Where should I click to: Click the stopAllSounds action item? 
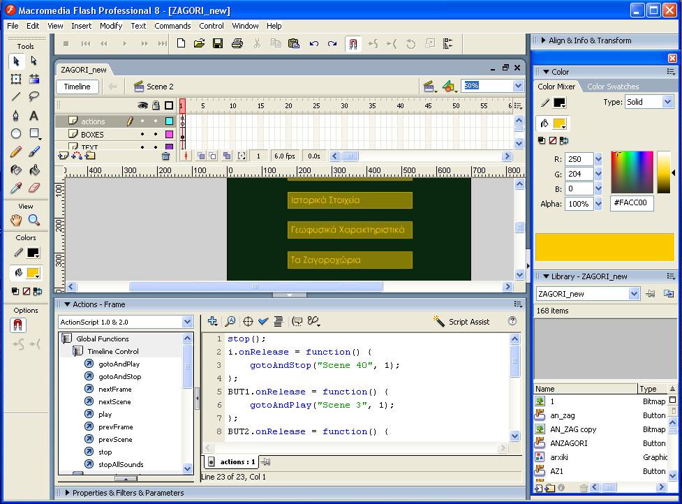click(121, 464)
